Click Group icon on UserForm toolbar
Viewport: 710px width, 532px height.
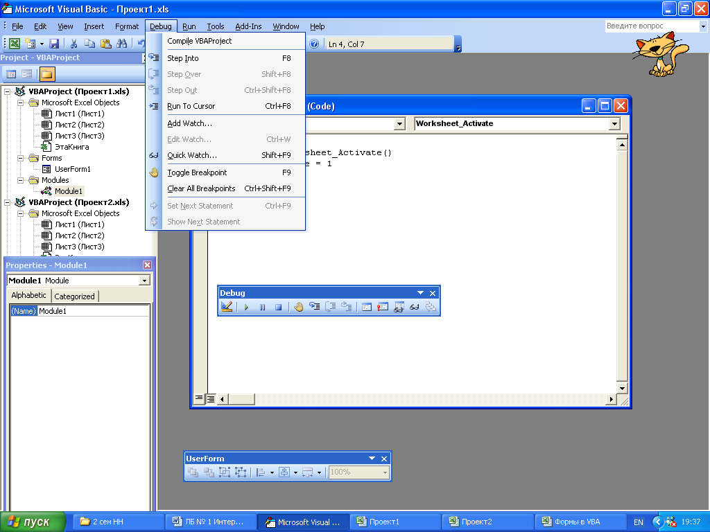(x=225, y=472)
